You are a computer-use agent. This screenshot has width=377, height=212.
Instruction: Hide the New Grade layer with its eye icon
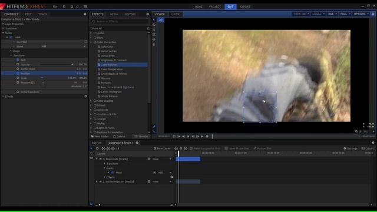101,159
